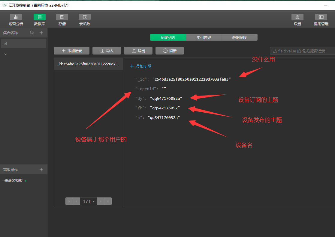Switch to 索引管理 tab
The height and width of the screenshot is (237, 335).
pyautogui.click(x=204, y=37)
